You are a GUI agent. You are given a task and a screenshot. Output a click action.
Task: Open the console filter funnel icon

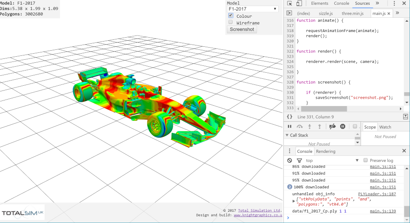click(x=299, y=160)
